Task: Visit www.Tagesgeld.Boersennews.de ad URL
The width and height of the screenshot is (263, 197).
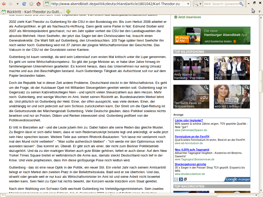Action: 195,159
